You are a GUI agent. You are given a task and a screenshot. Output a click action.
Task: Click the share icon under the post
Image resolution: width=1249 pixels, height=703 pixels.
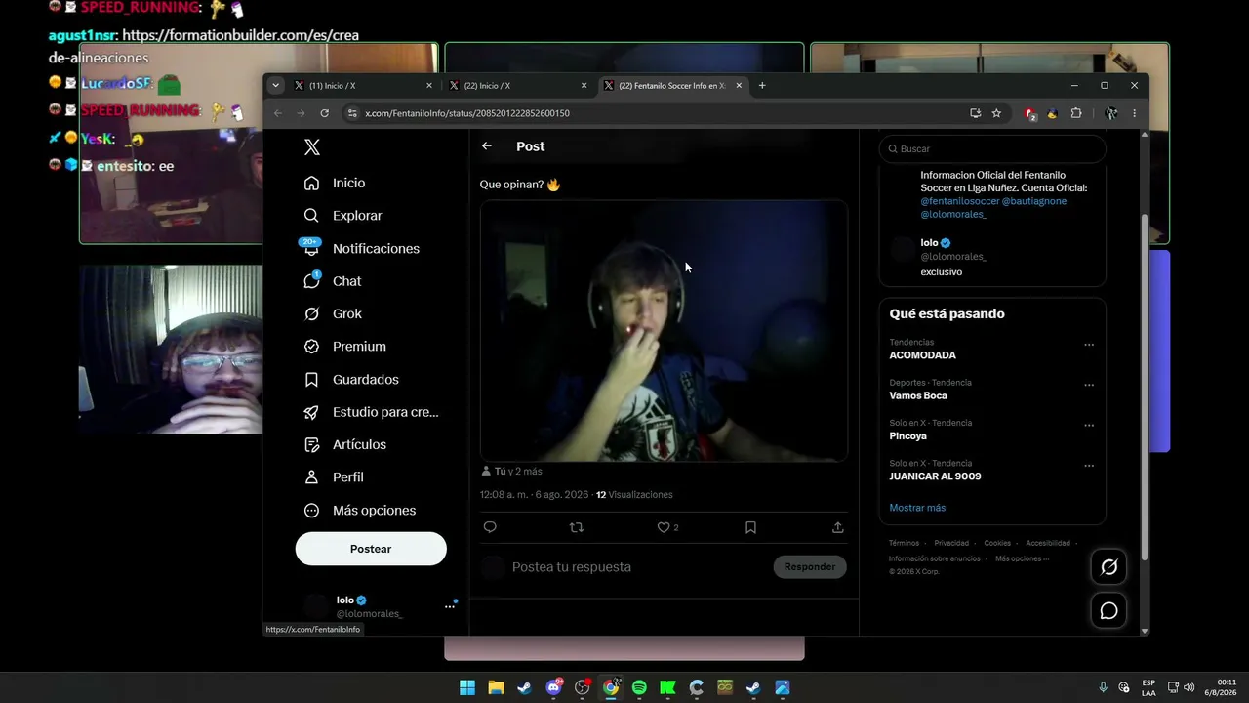(837, 527)
